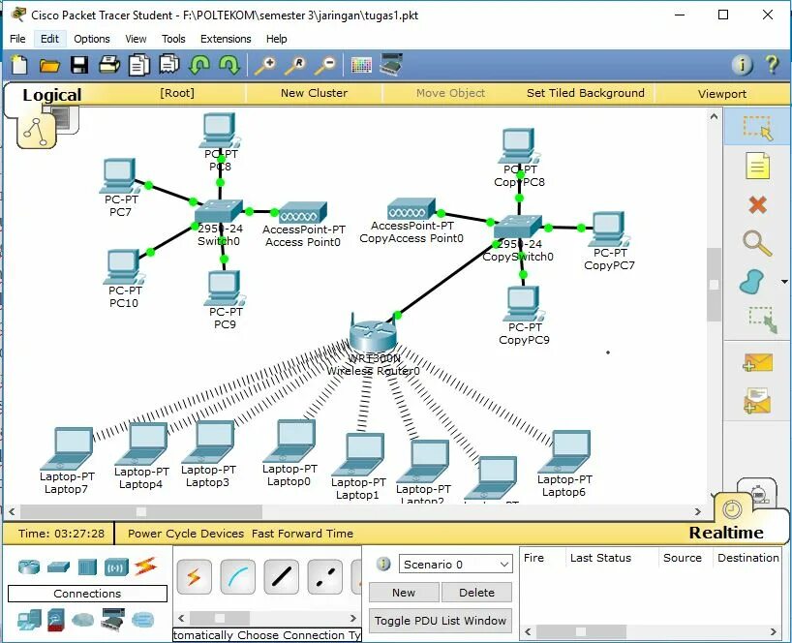The height and width of the screenshot is (643, 792).
Task: Click the [Root] navigation label
Action: coord(177,93)
